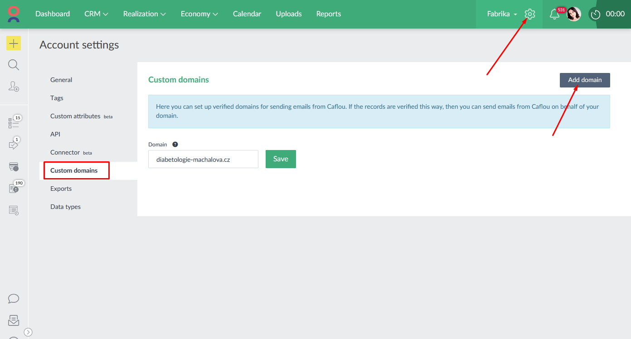Click the Domain help question mark icon

coord(175,145)
